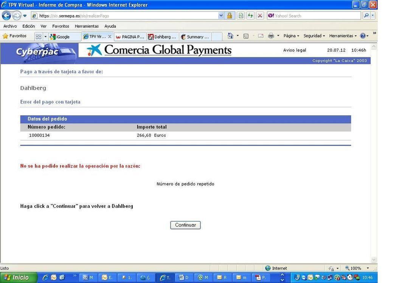Open the Edición menu
This screenshot has width=416, height=283.
[x=29, y=26]
